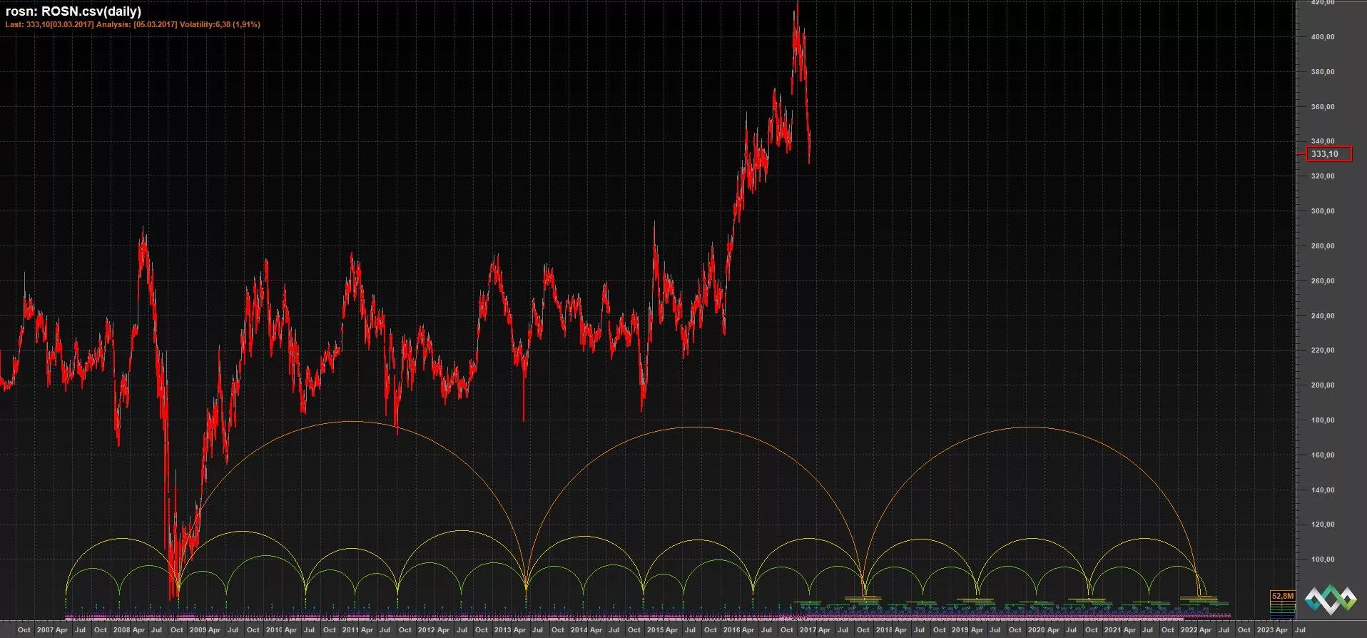The image size is (1367, 638).
Task: Click the 100,00 price axis label
Action: point(1322,559)
